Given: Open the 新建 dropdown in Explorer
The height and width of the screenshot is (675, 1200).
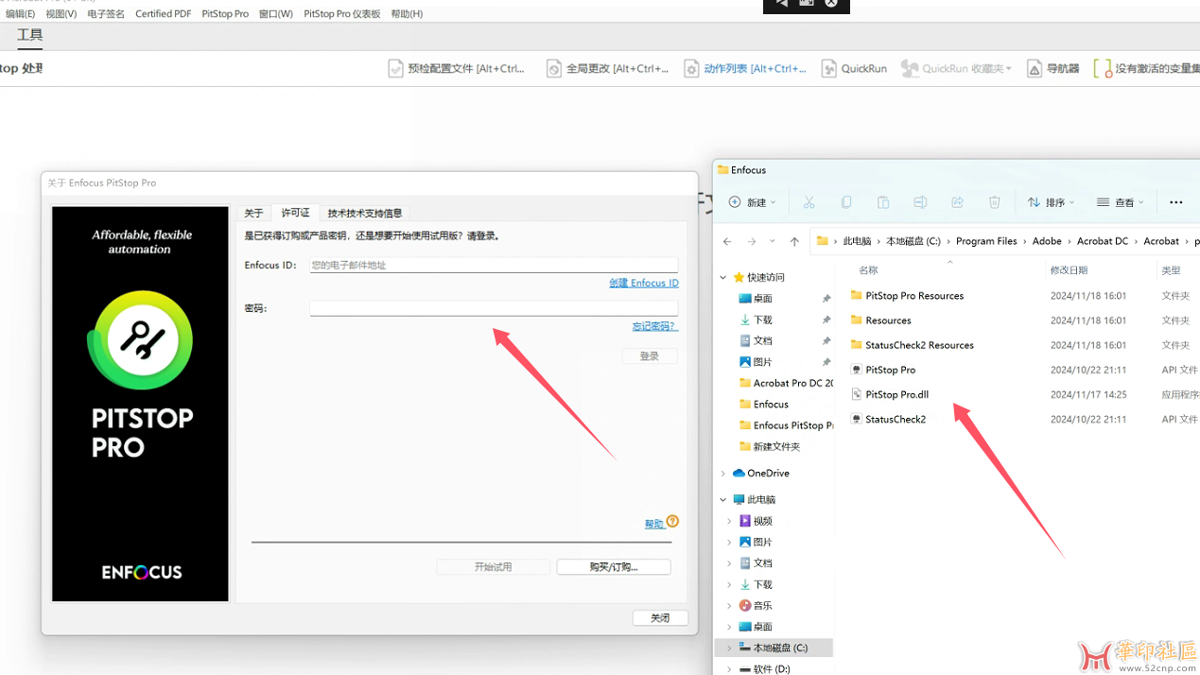Looking at the screenshot, I should click(x=753, y=202).
